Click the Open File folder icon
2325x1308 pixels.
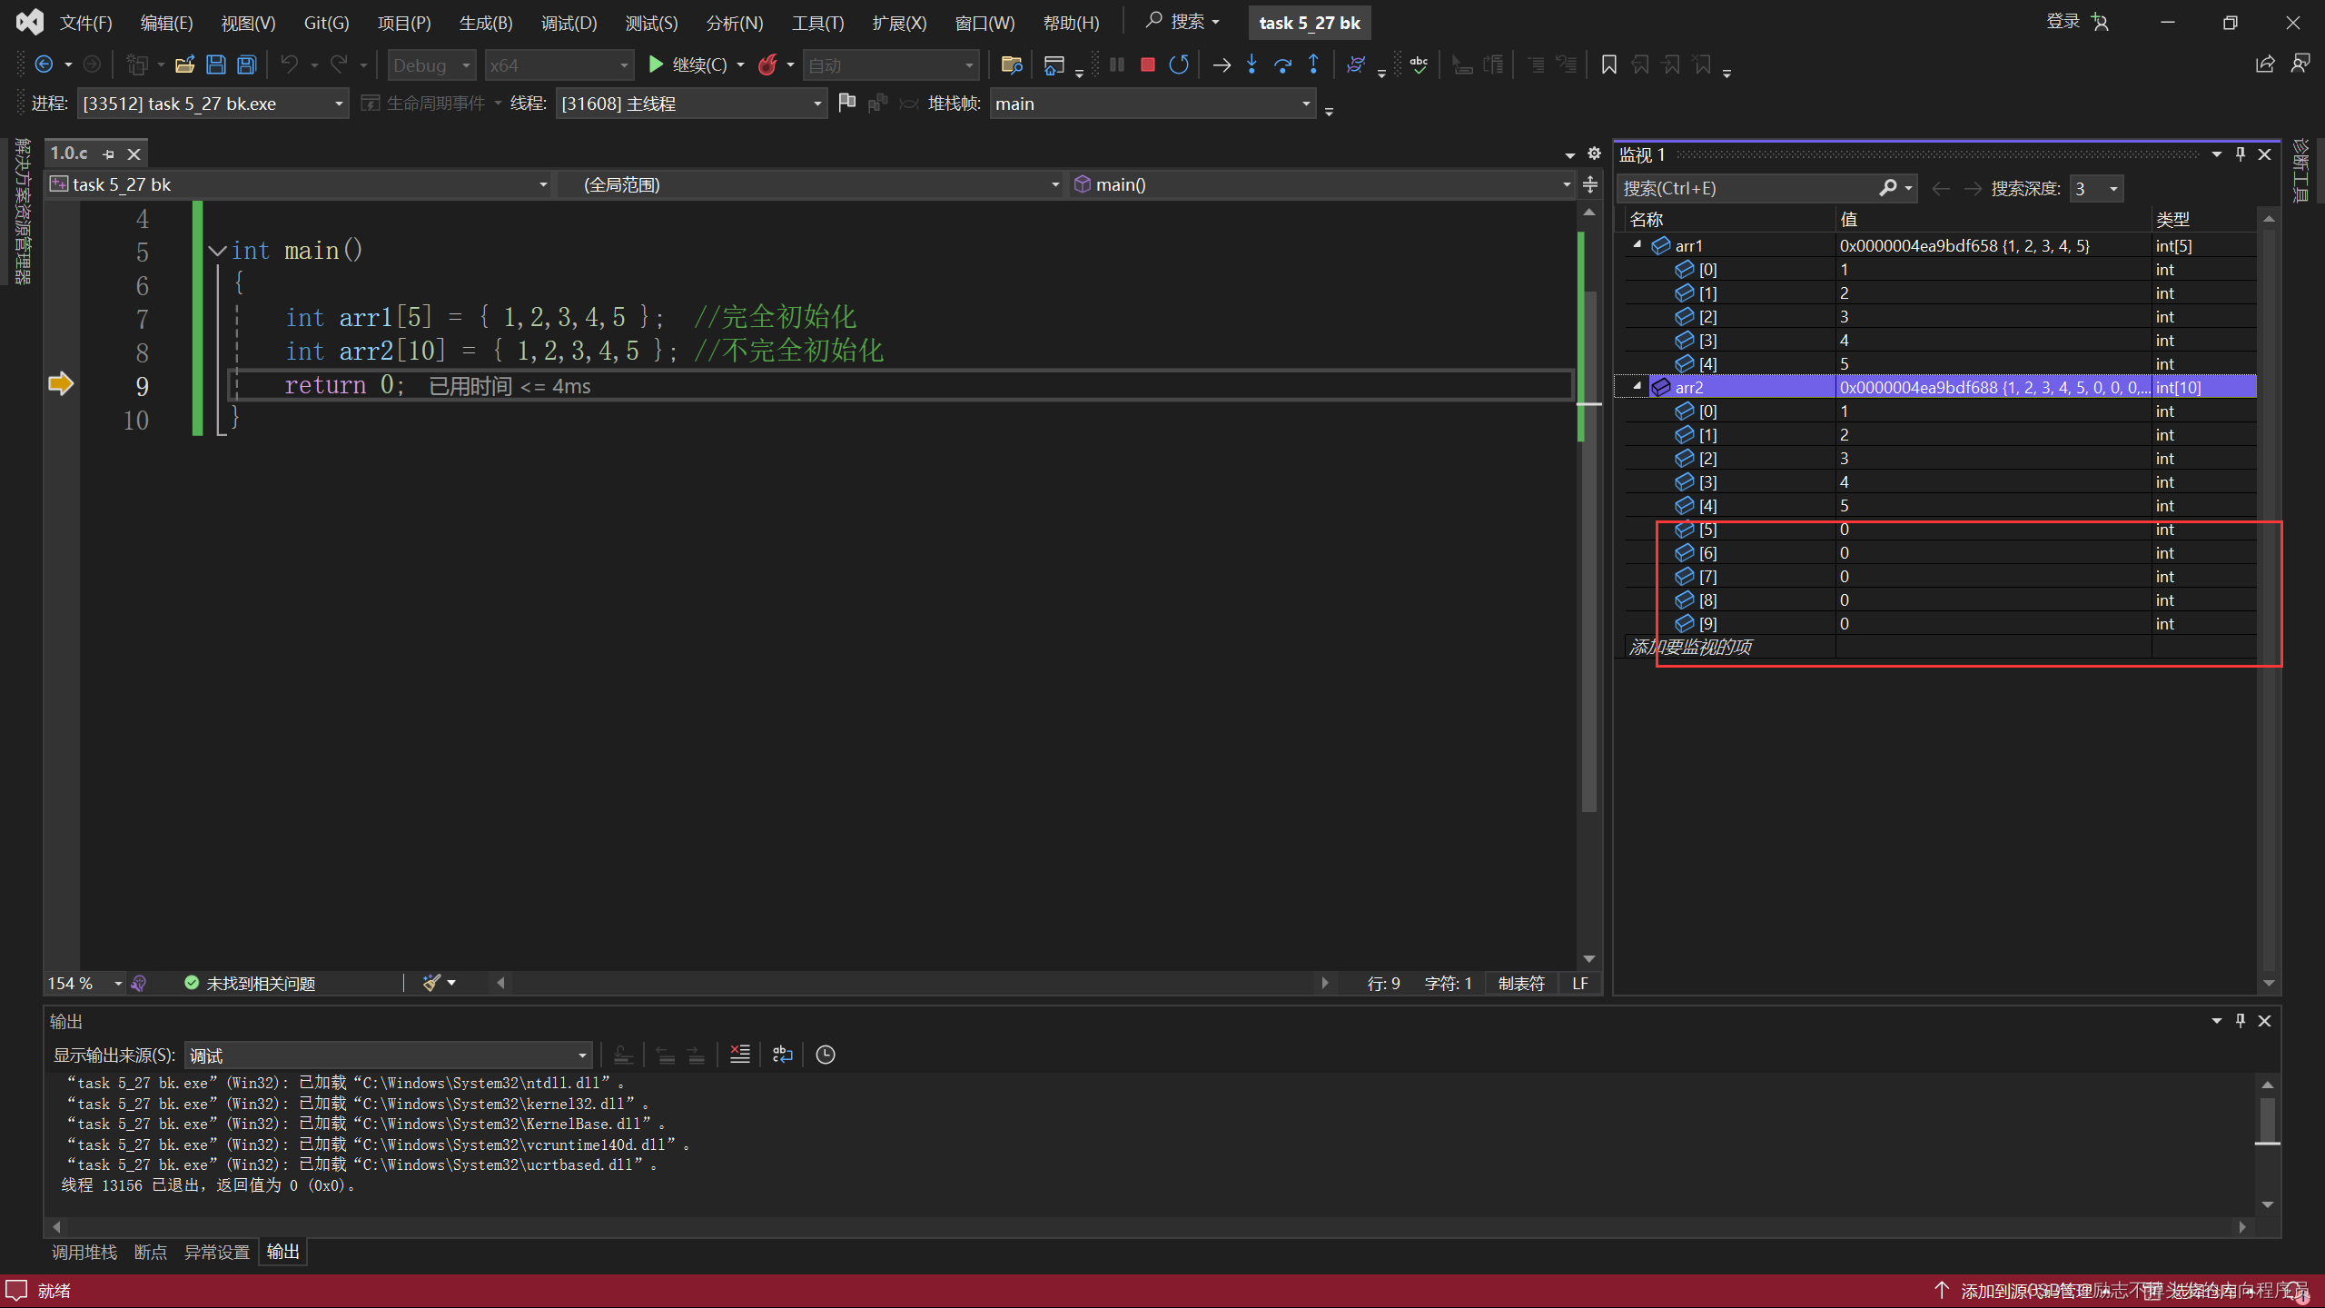[x=185, y=64]
